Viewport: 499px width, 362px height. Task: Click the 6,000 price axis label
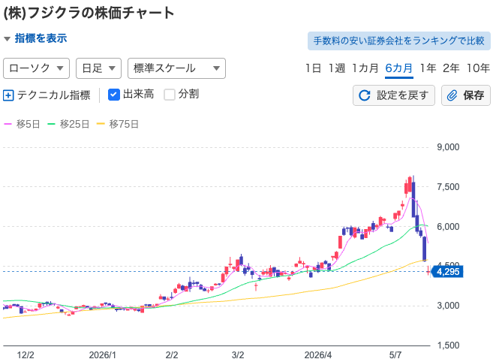pyautogui.click(x=448, y=227)
